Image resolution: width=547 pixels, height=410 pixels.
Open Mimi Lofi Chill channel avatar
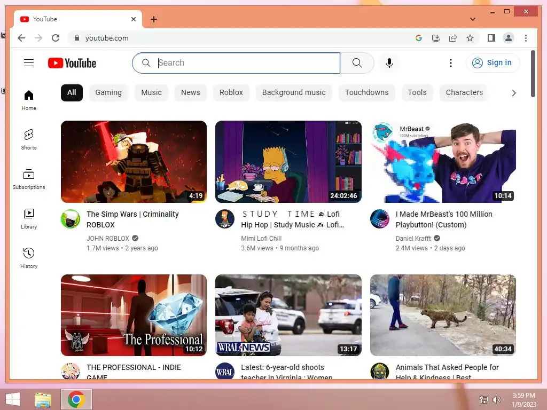225,219
